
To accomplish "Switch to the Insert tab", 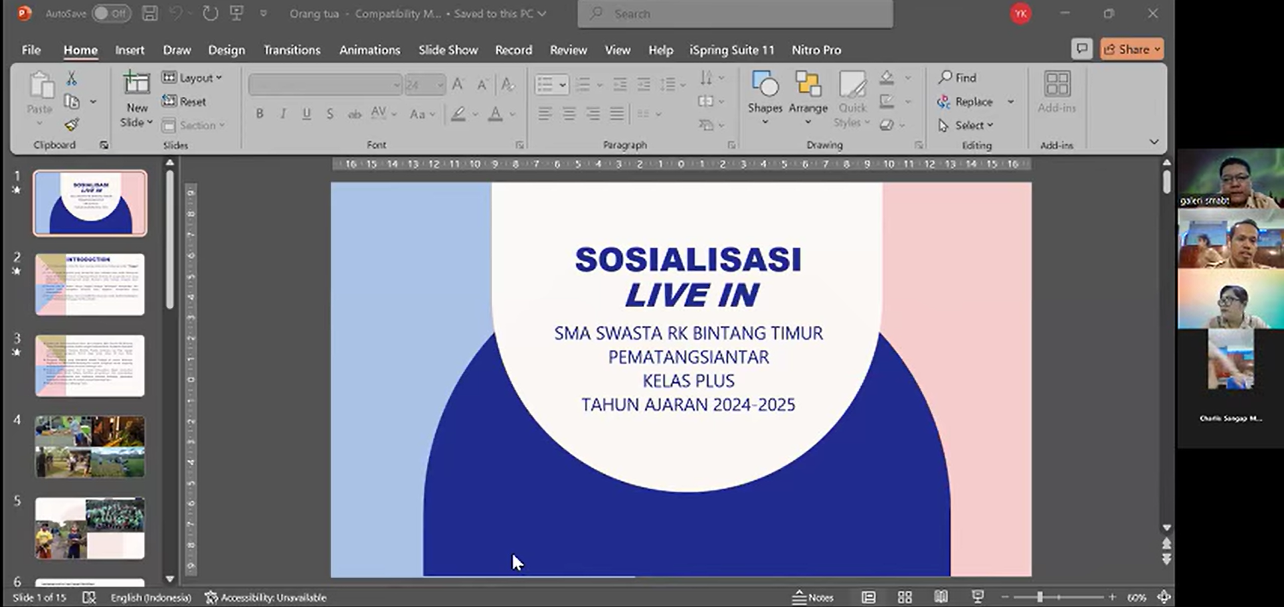I will (129, 50).
